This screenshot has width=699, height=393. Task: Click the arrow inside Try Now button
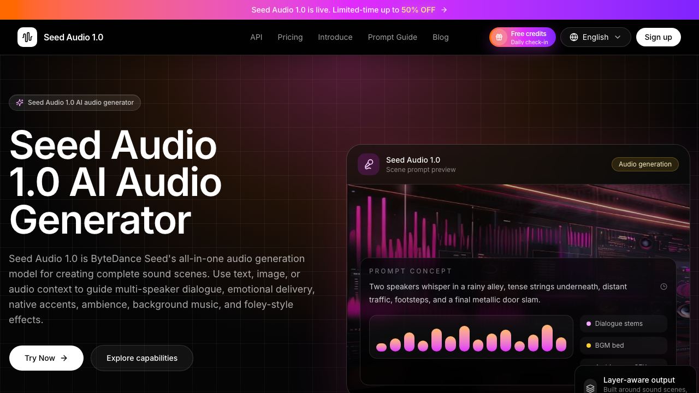64,358
